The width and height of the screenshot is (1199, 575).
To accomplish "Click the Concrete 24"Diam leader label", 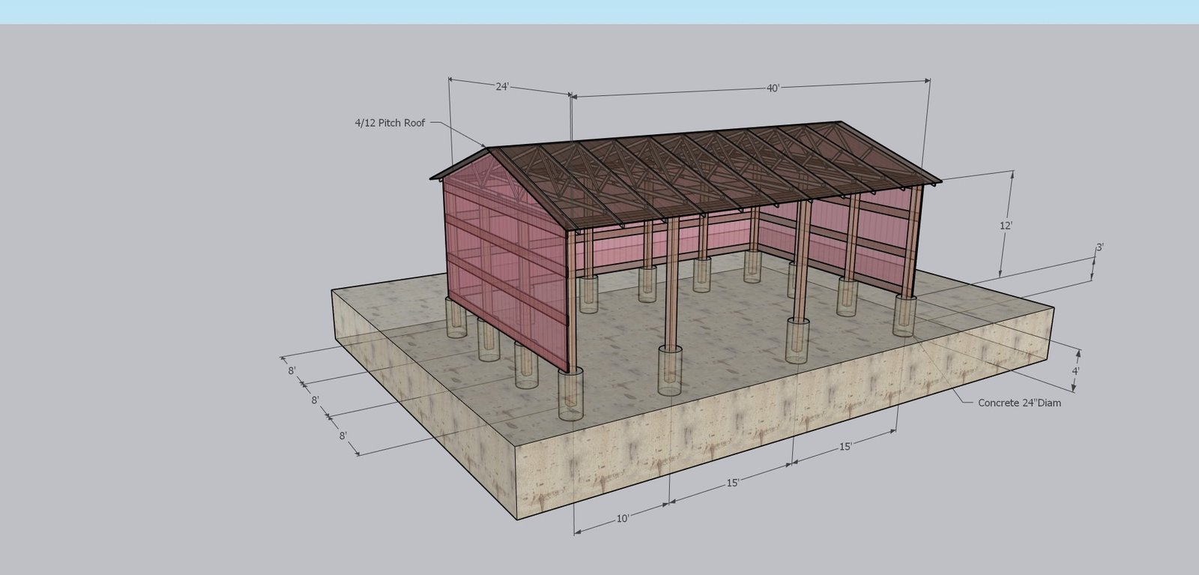I will [x=1019, y=403].
